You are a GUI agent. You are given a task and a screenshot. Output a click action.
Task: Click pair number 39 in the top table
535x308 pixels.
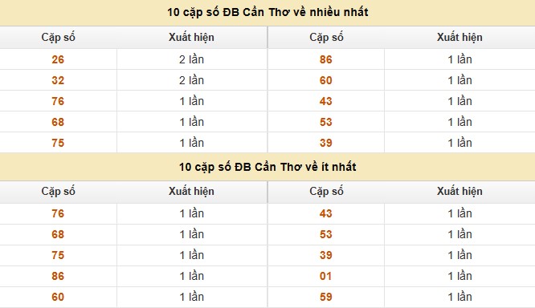click(x=326, y=143)
